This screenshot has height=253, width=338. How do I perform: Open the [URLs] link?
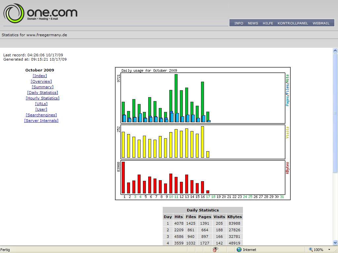click(41, 104)
